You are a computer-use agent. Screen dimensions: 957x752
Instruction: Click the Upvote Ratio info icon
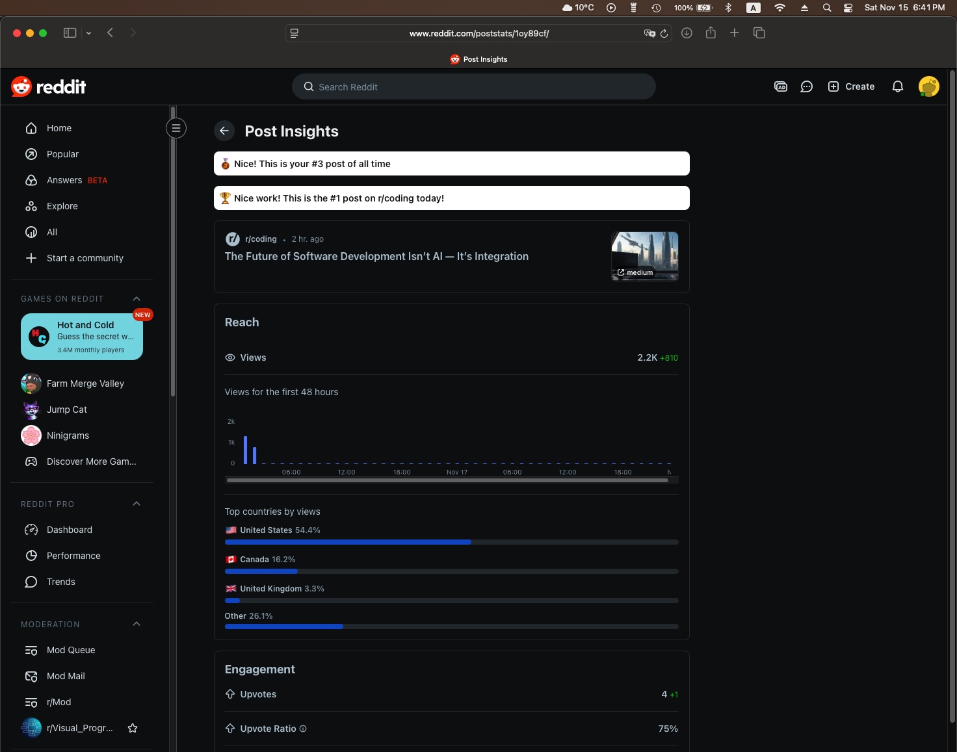(x=303, y=729)
